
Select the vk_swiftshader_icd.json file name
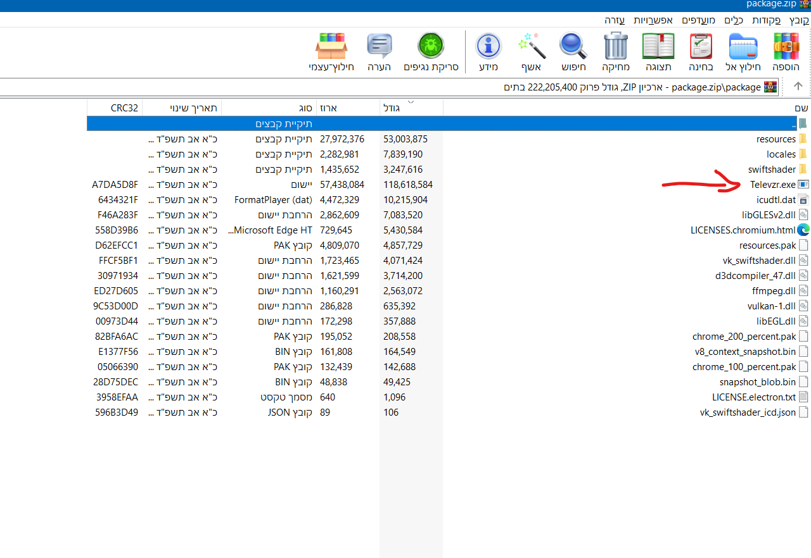click(748, 412)
